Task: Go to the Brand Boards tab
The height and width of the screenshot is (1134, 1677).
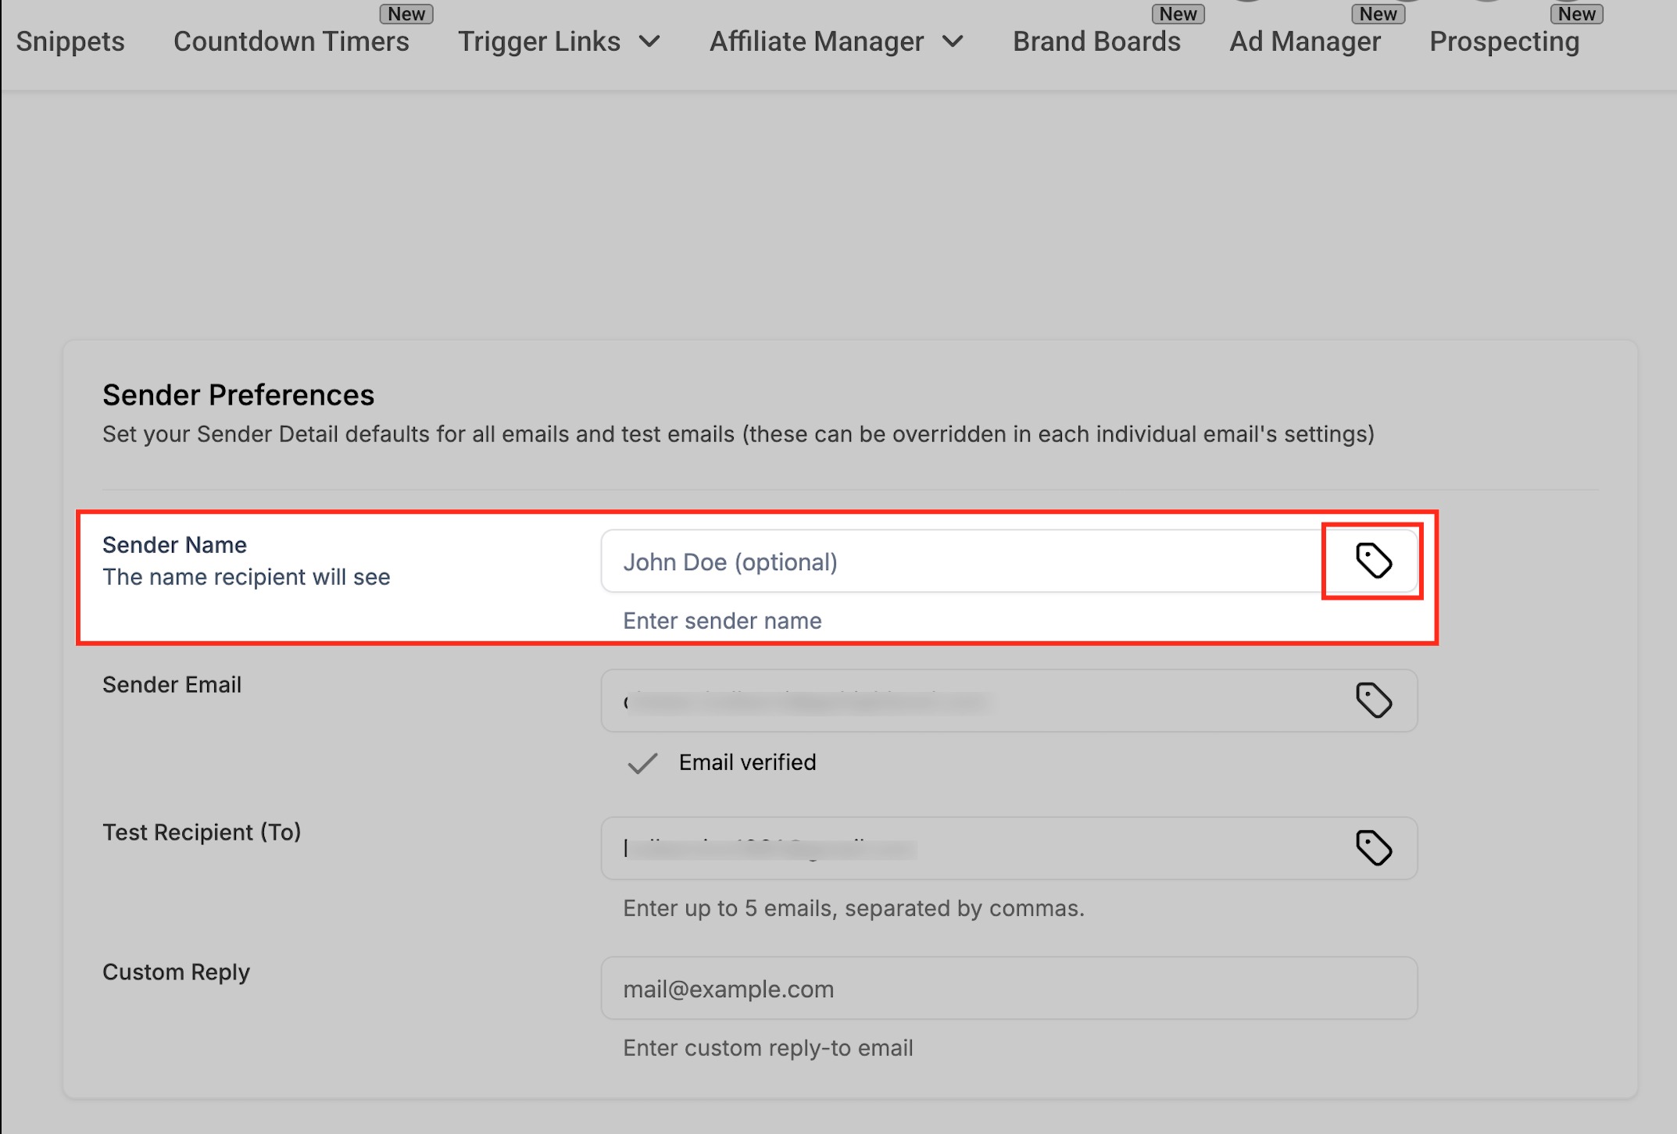Action: (1096, 41)
